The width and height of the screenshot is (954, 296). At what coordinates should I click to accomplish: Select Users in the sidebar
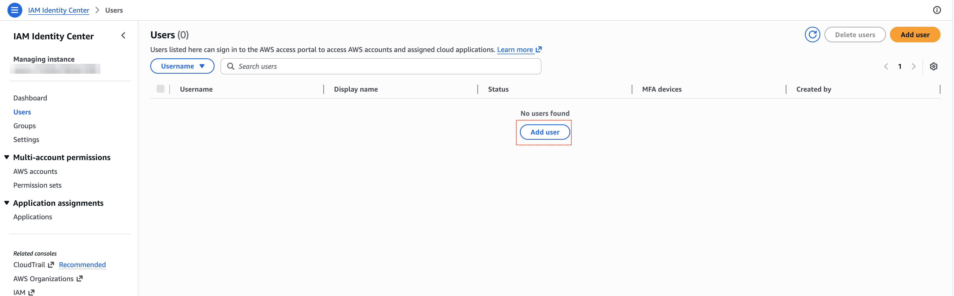[22, 112]
